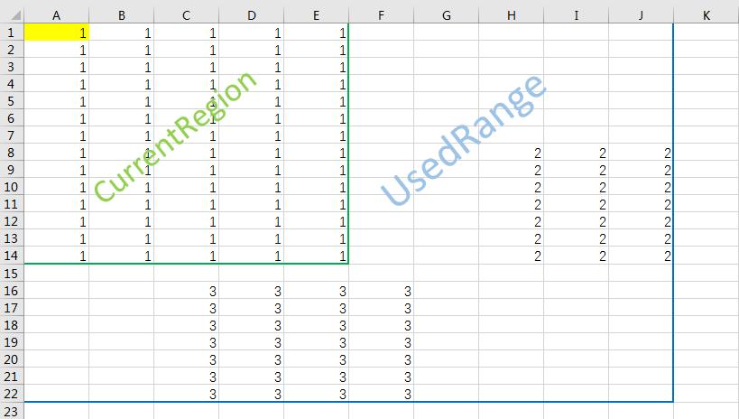Select row 22 header
739x419 pixels.
pos(12,394)
